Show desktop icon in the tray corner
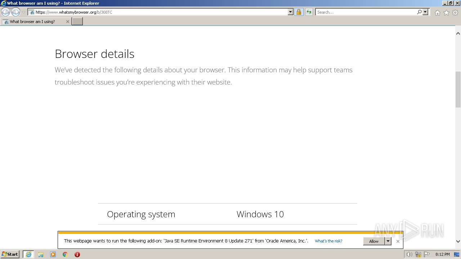The image size is (461, 259). click(x=457, y=254)
